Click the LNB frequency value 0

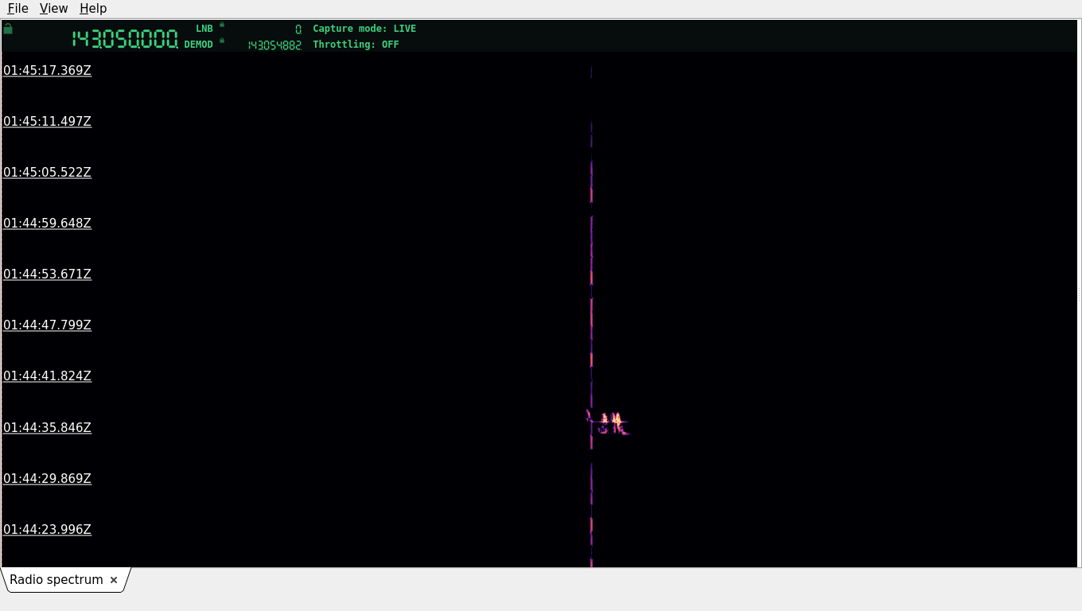298,29
